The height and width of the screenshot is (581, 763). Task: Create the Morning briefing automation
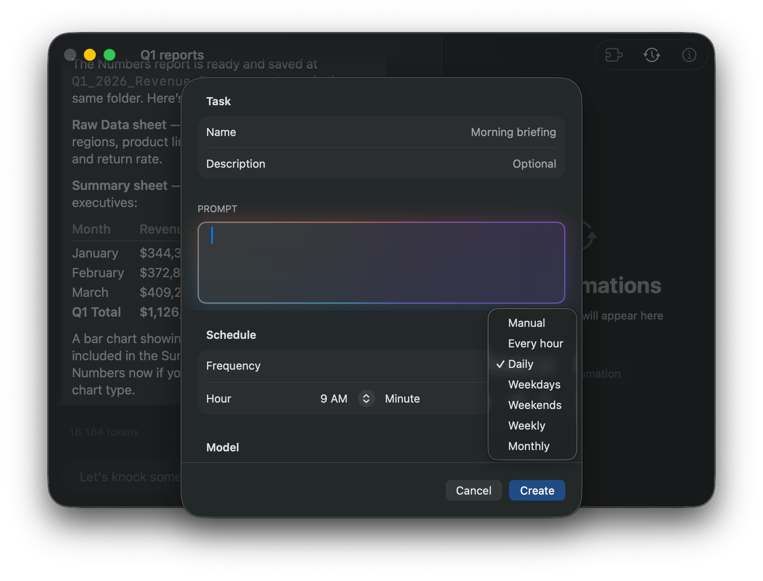(x=537, y=490)
